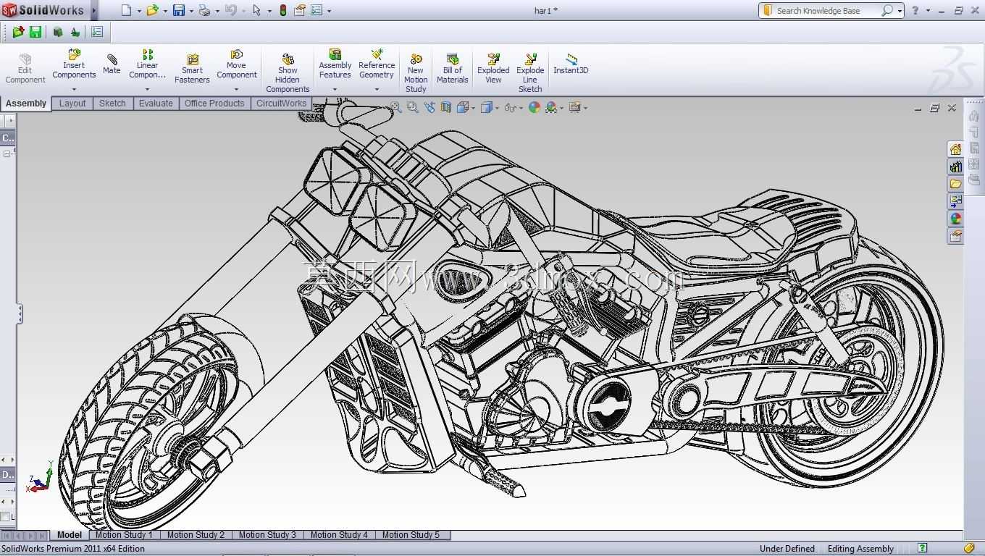This screenshot has width=985, height=556.
Task: Open Smart Fasteners tool
Action: click(x=192, y=68)
